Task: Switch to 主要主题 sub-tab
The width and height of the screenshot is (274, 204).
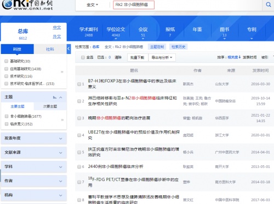Action: 18,106
